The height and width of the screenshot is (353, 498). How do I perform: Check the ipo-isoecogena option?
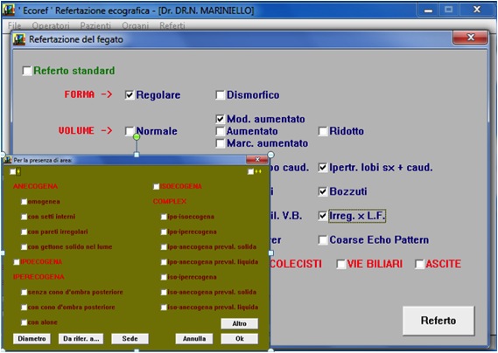coord(164,217)
